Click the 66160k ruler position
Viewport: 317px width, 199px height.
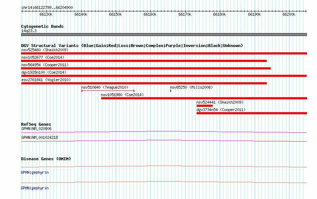click(x=150, y=14)
